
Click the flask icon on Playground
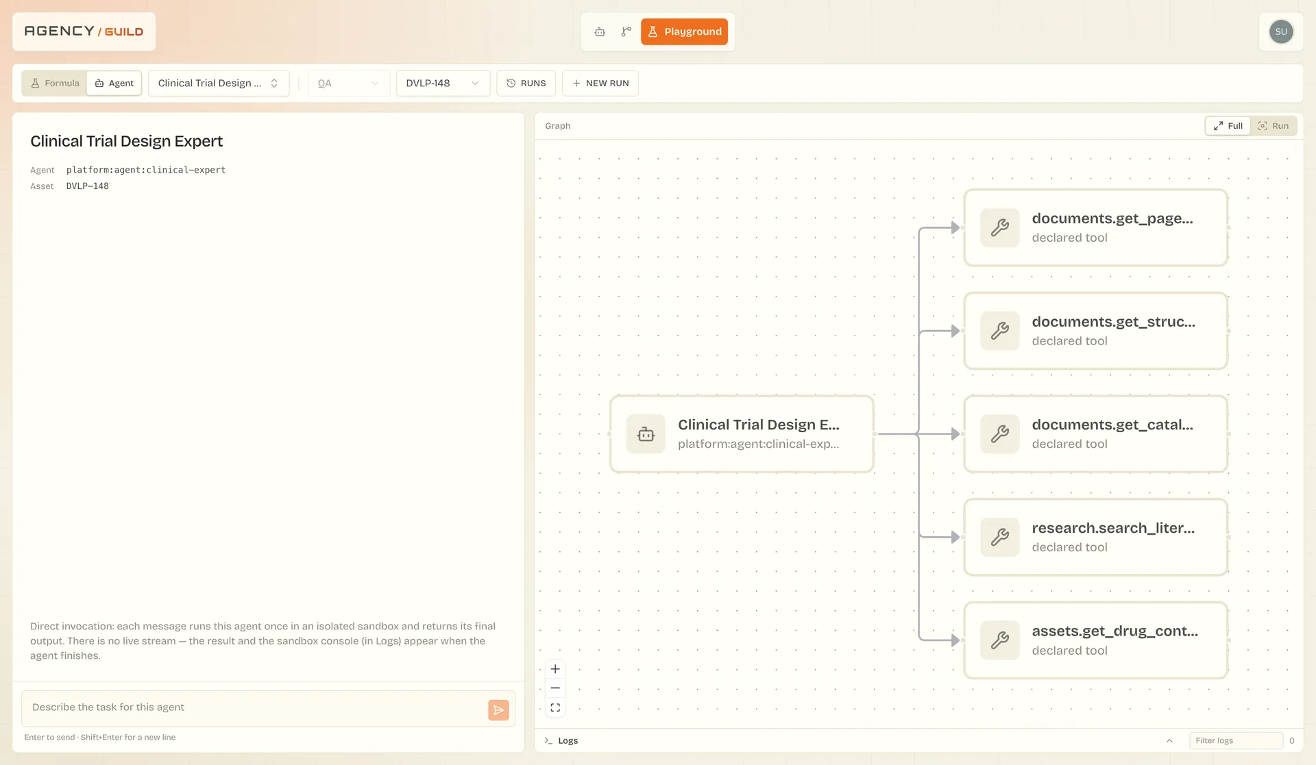point(653,32)
